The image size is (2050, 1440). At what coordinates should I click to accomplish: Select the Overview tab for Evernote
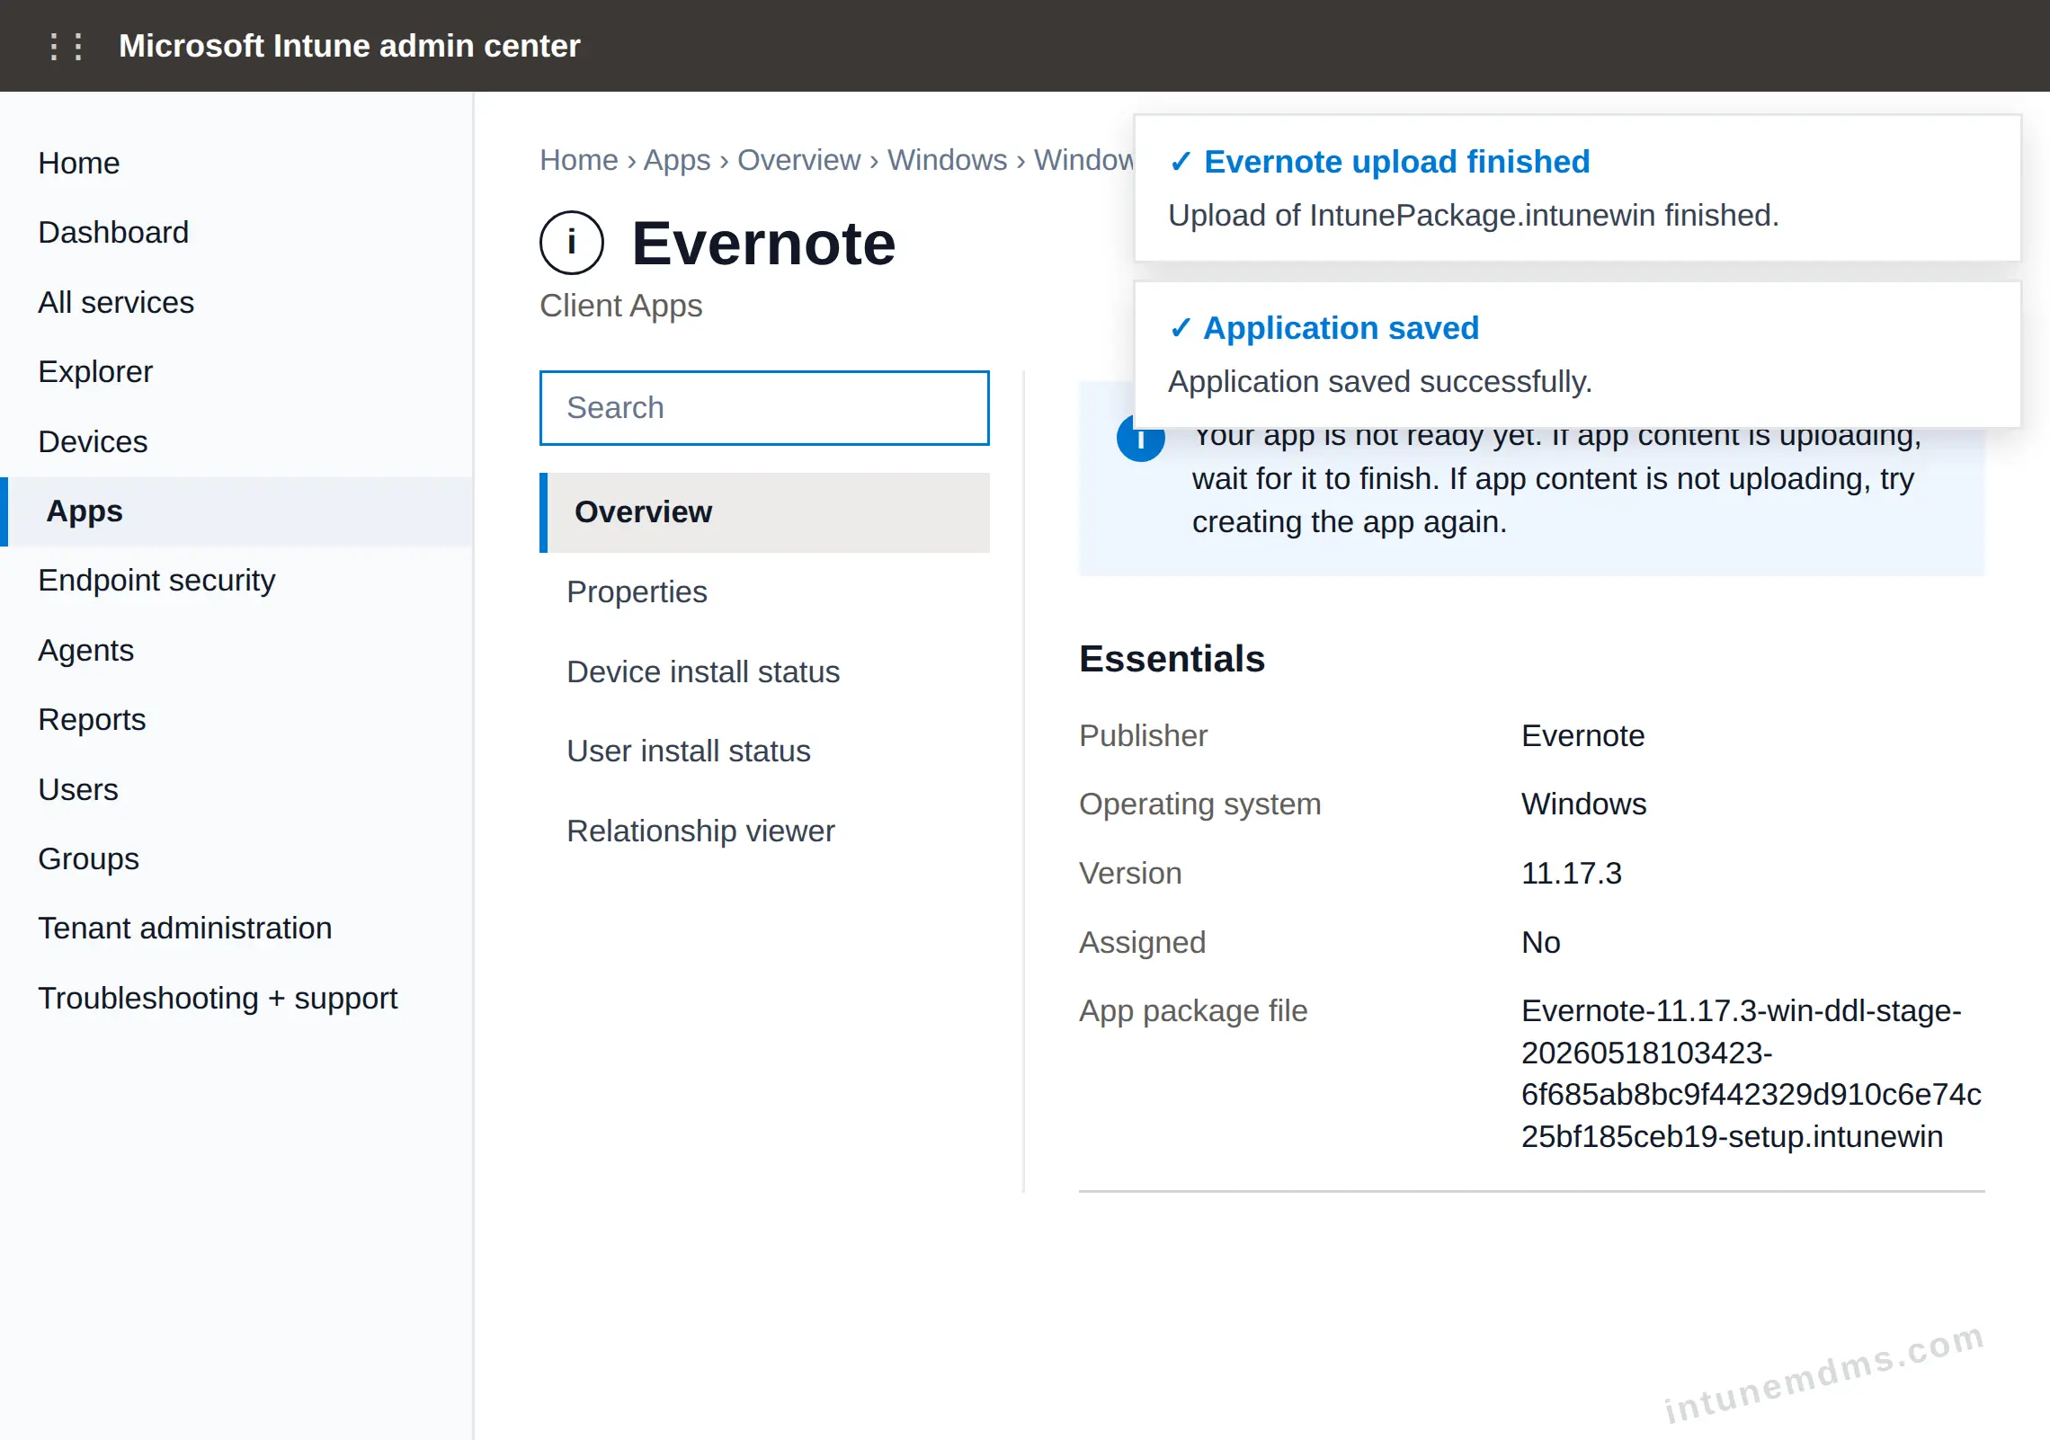pos(764,512)
